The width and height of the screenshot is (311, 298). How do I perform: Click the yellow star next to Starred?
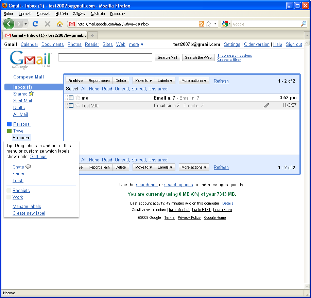(31, 93)
